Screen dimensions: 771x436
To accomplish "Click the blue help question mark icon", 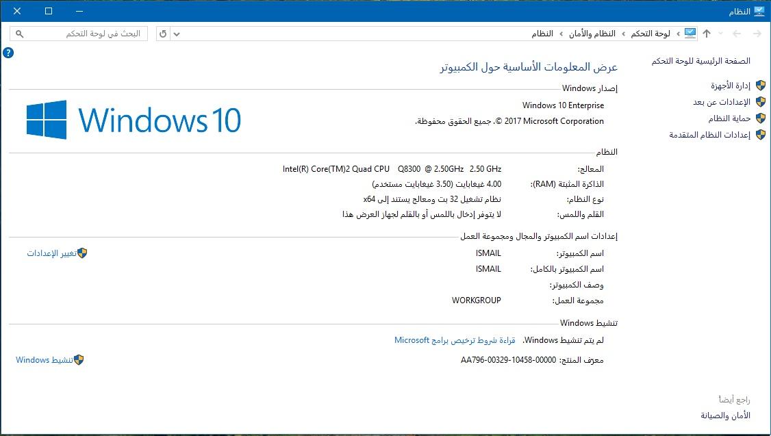I will (x=8, y=53).
